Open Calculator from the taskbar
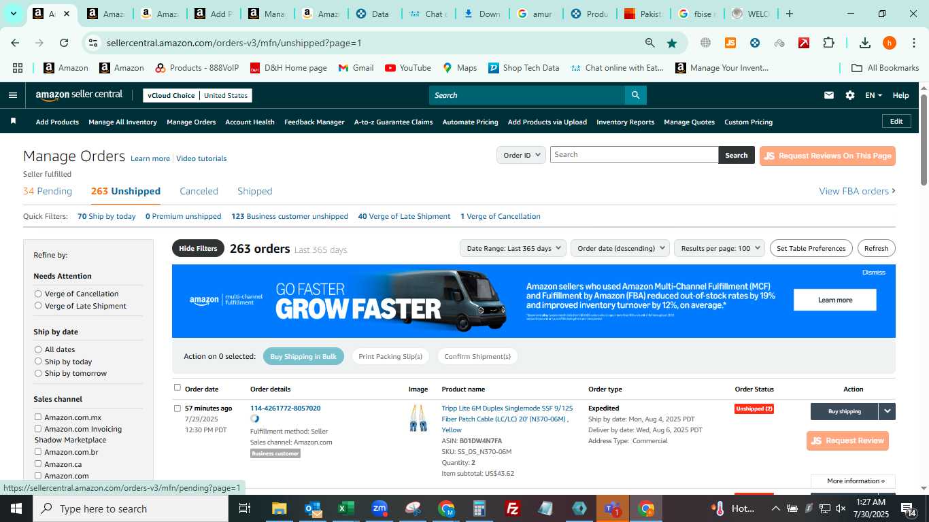This screenshot has width=929, height=522. point(479,508)
